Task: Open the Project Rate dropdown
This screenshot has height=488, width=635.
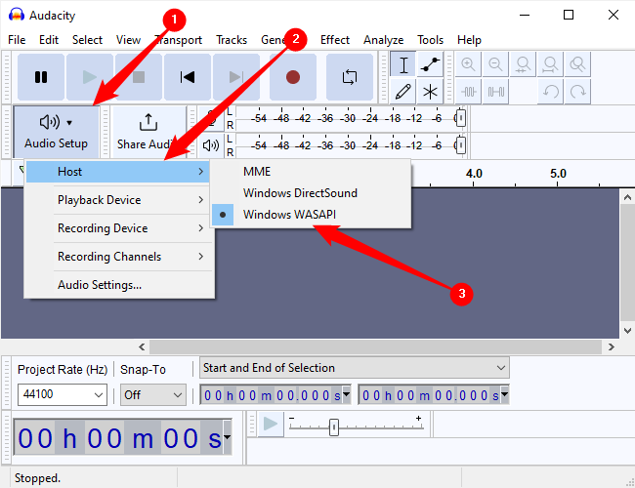Action: 99,395
